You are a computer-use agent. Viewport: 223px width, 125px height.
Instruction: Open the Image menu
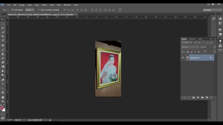(22, 5)
